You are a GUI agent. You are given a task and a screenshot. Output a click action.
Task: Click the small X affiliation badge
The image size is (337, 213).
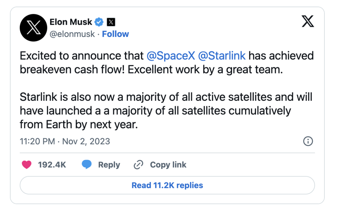pos(111,22)
